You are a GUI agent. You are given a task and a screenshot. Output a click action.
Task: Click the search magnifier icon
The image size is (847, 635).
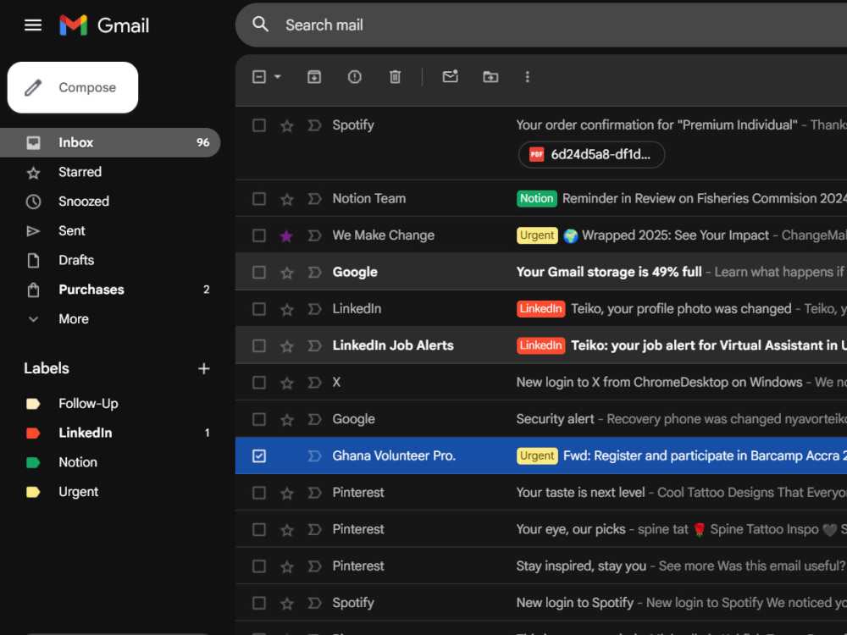click(x=260, y=25)
